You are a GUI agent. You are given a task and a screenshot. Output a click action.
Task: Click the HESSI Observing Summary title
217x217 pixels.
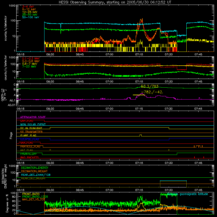pos(115,2)
